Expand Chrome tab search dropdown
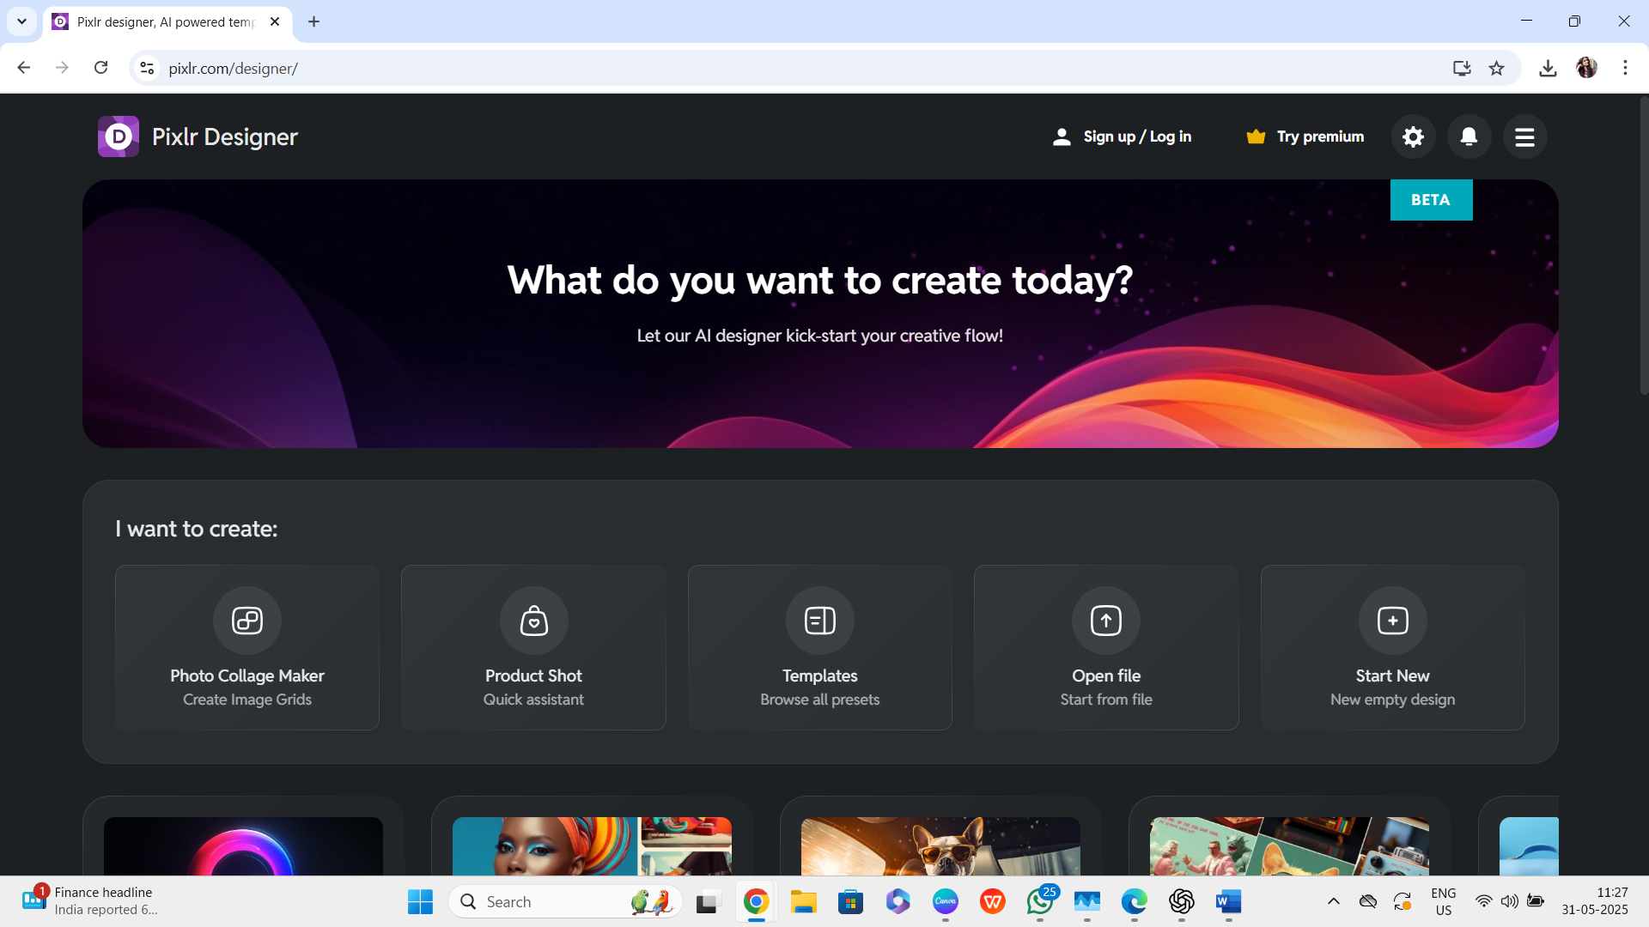Image resolution: width=1649 pixels, height=927 pixels. (21, 21)
